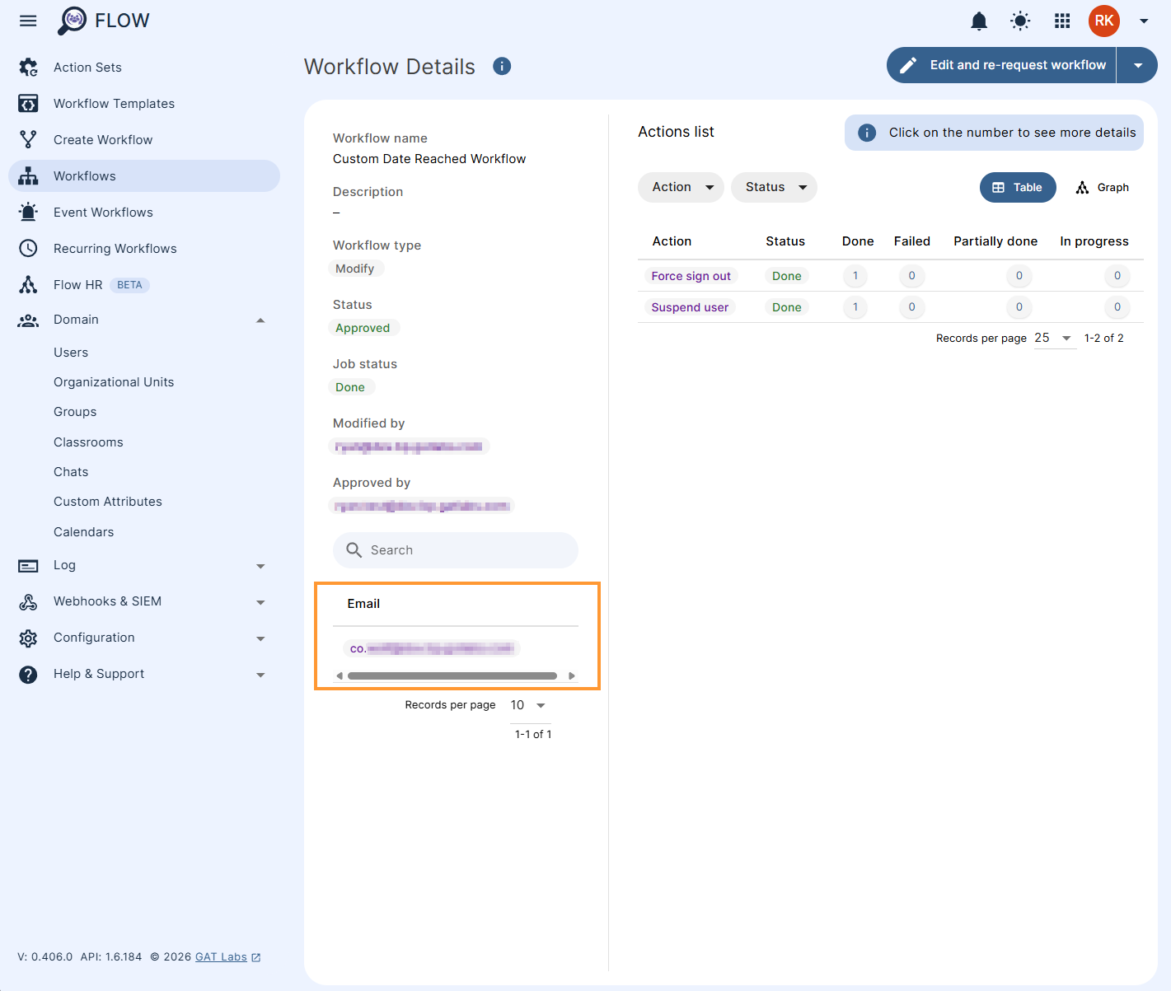Click the info icon beside actions tip
1171x991 pixels.
866,132
